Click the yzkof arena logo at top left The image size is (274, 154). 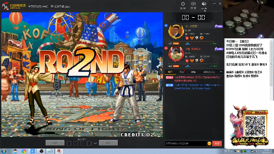[x=14, y=6]
